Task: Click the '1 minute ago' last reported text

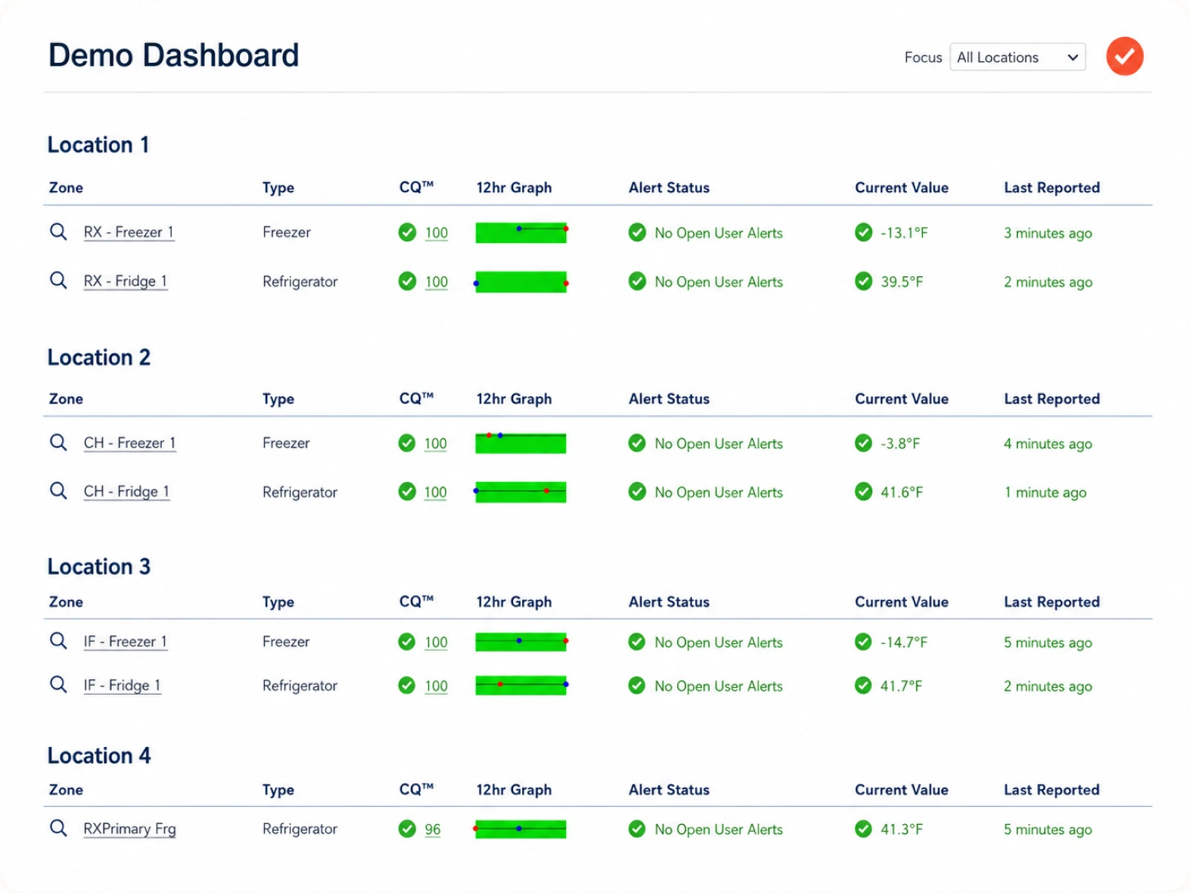Action: pyautogui.click(x=1046, y=493)
